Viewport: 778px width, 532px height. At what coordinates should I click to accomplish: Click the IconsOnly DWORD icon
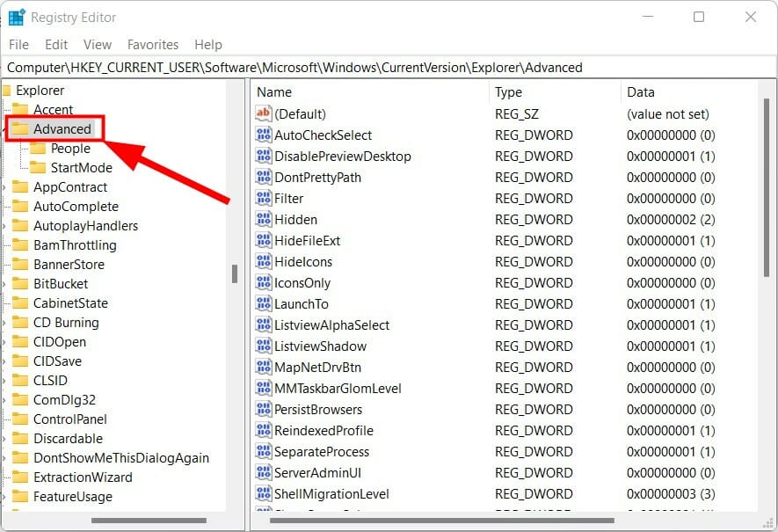pos(264,282)
